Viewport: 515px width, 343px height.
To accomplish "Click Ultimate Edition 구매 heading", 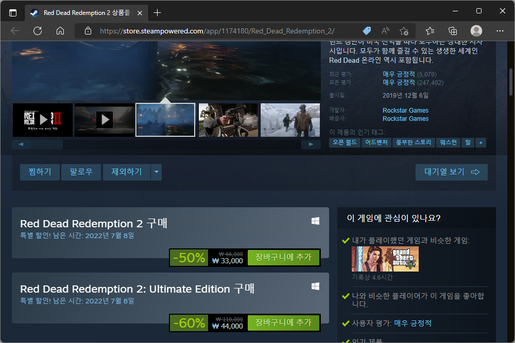I will (138, 289).
